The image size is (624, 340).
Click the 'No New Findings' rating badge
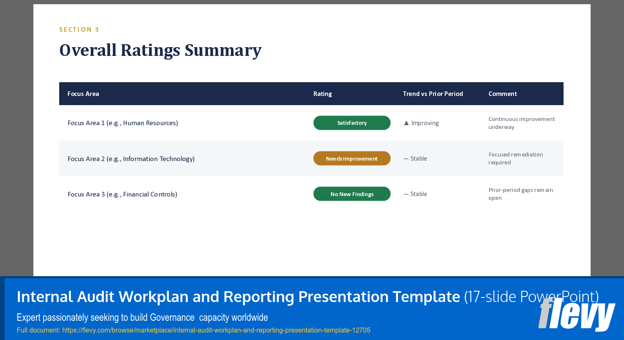352,194
